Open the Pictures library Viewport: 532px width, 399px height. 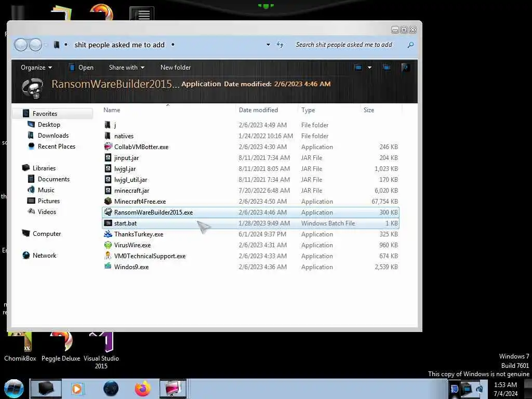(x=48, y=201)
